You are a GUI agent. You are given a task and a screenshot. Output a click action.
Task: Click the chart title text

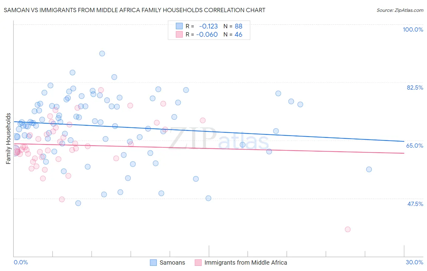(135, 10)
